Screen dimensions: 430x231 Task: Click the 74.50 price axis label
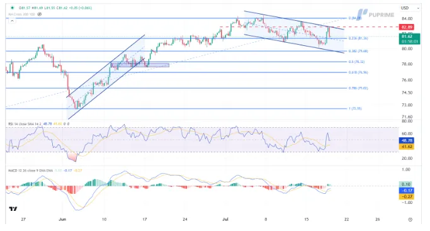coord(407,93)
